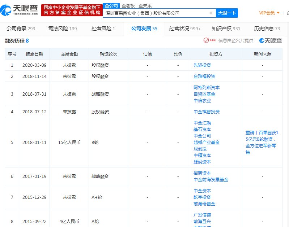Open investor link 基石资本
289x227 pixels.
pyautogui.click(x=202, y=130)
